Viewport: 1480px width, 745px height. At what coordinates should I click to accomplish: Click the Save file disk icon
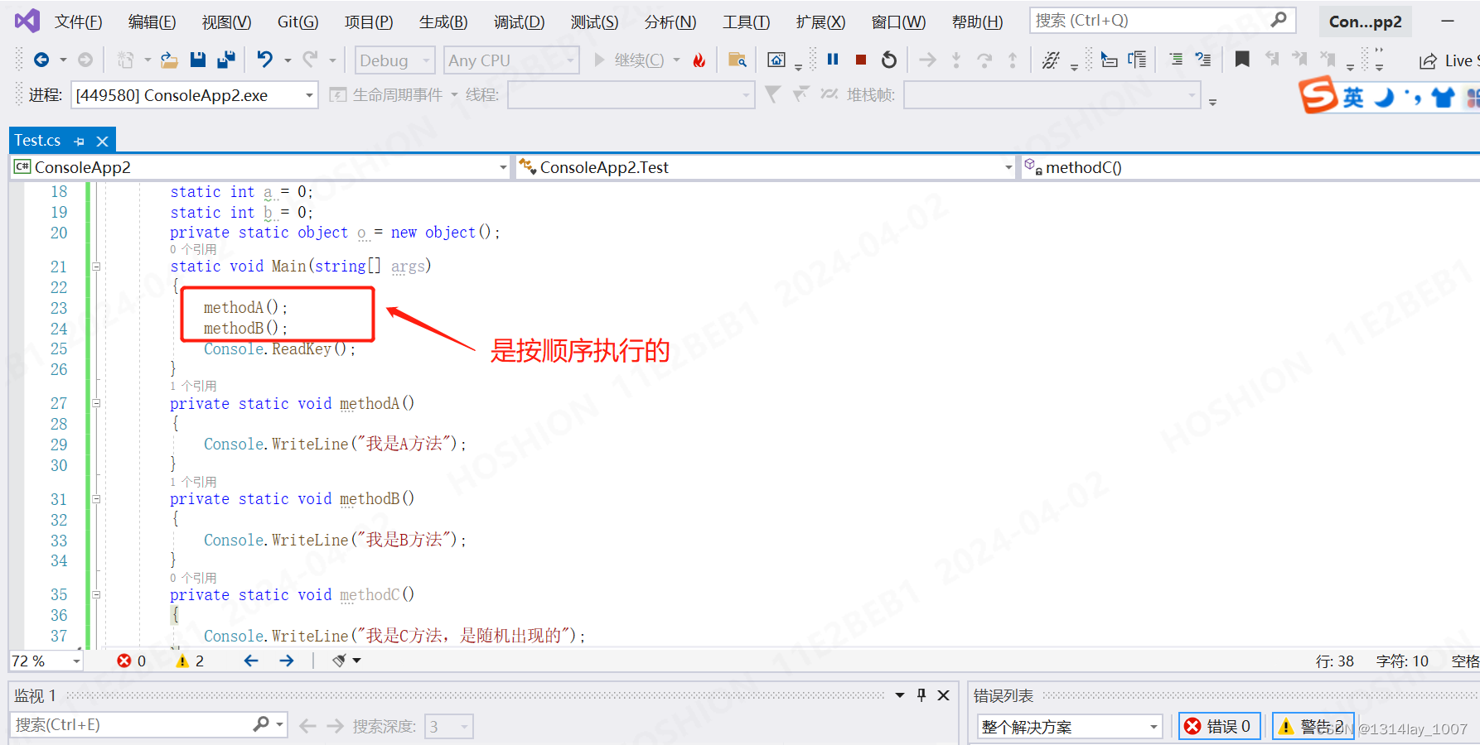point(197,60)
